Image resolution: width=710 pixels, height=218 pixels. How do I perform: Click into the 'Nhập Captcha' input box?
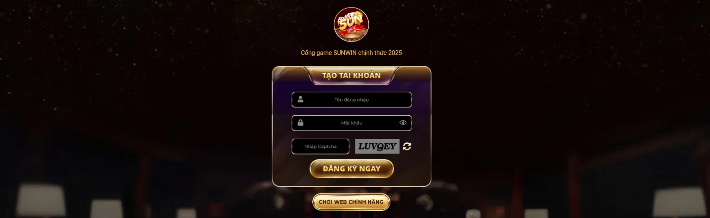tap(320, 147)
